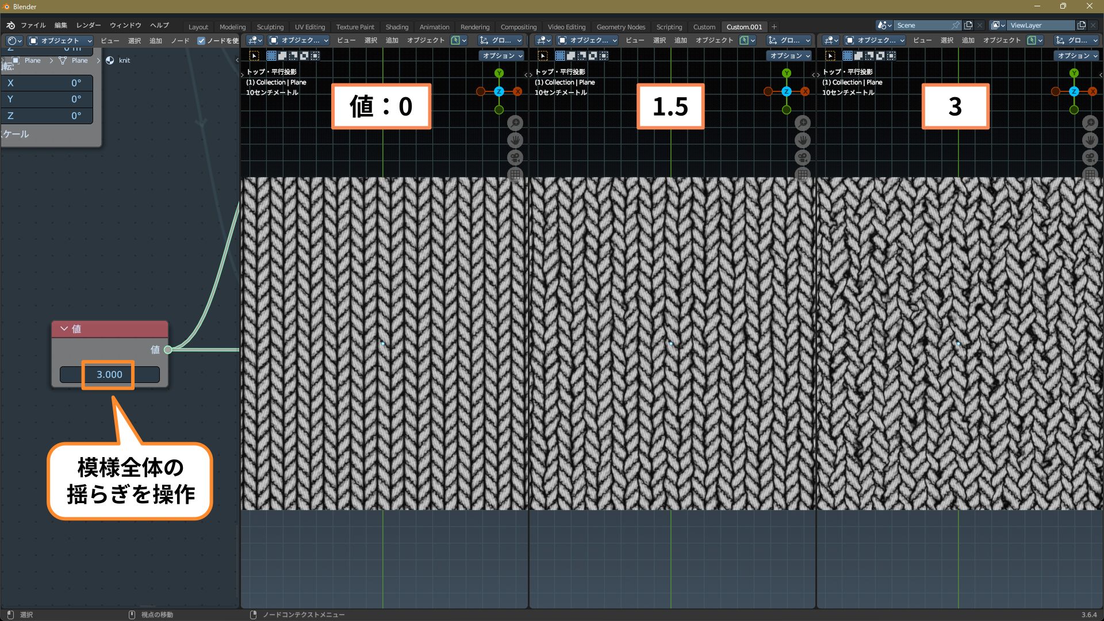Click the green Y axis on the 値:0 viewport gizmo
This screenshot has height=621, width=1104.
coord(499,73)
